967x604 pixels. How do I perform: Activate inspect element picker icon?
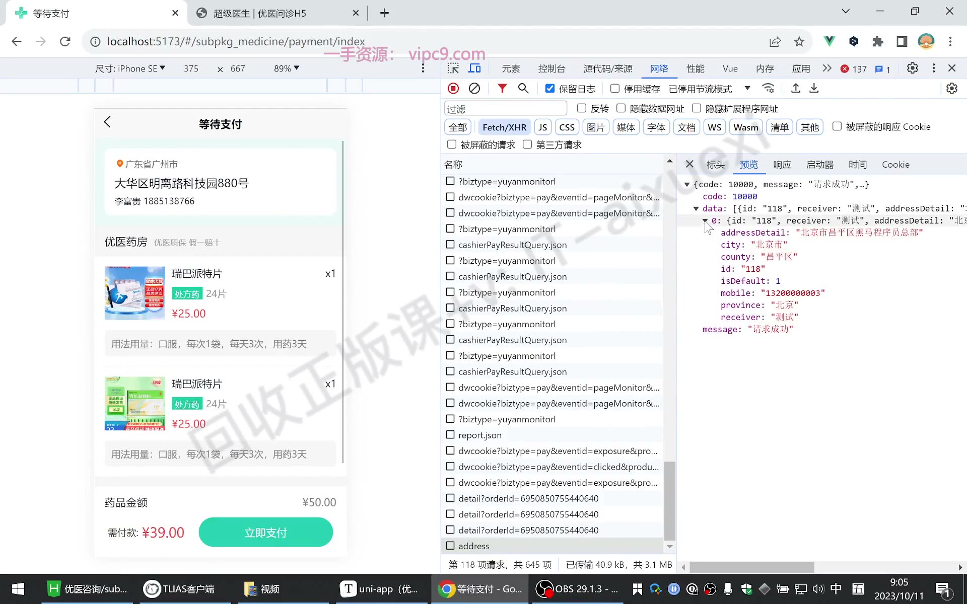[x=453, y=68]
